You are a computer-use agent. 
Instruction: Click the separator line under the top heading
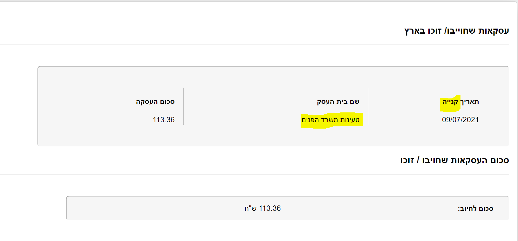[x=254, y=44]
